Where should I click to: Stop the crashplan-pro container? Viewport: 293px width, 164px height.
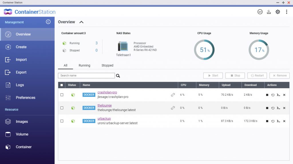click(267, 95)
